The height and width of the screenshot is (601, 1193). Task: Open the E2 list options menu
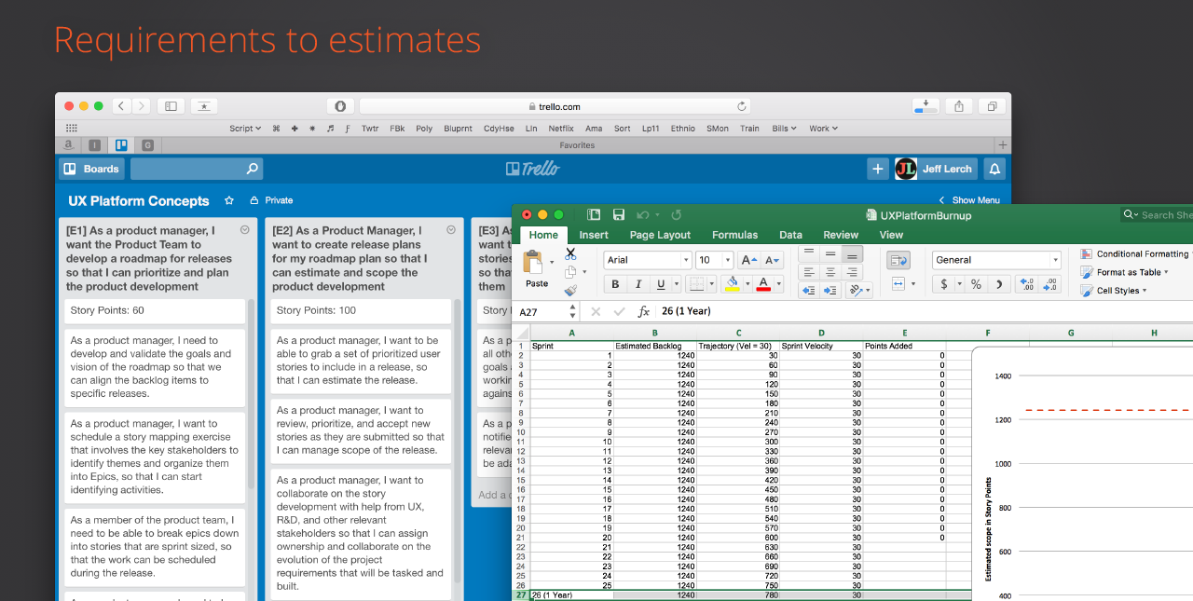[451, 229]
